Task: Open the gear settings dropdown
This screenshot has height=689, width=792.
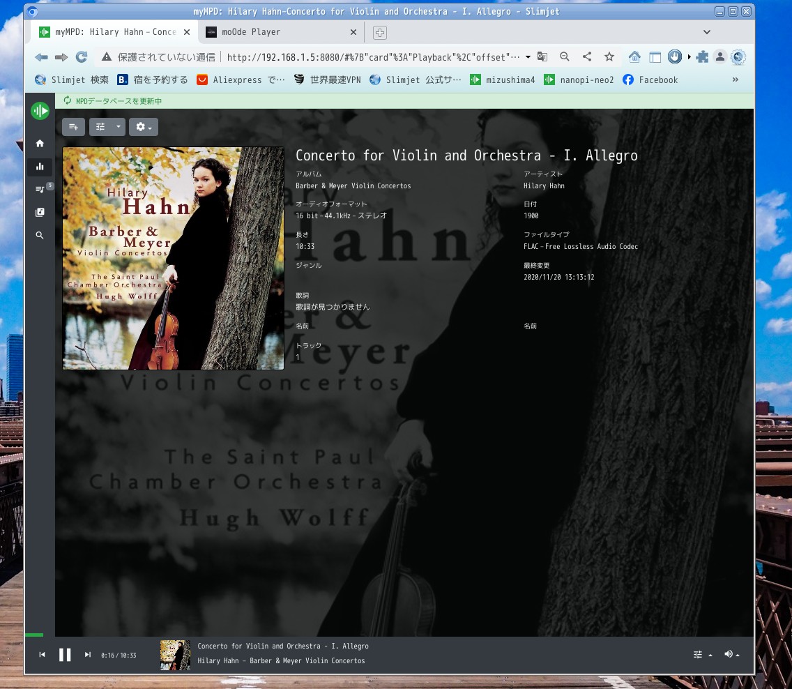Action: pos(143,127)
